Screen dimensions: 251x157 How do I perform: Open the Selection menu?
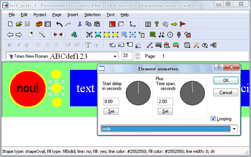click(x=92, y=15)
